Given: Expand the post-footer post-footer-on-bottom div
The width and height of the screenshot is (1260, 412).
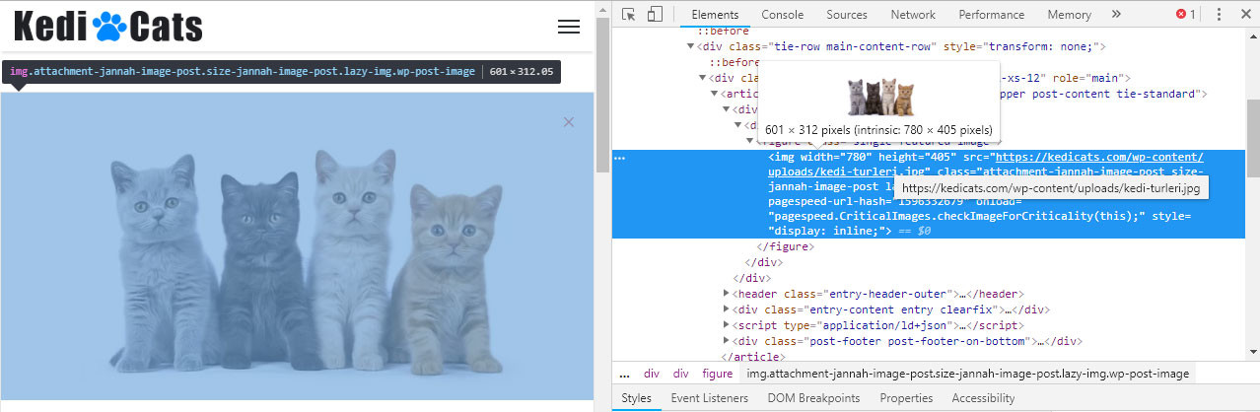Looking at the screenshot, I should pyautogui.click(x=728, y=341).
